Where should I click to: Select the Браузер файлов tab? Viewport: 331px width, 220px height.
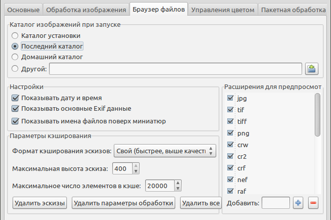(158, 9)
